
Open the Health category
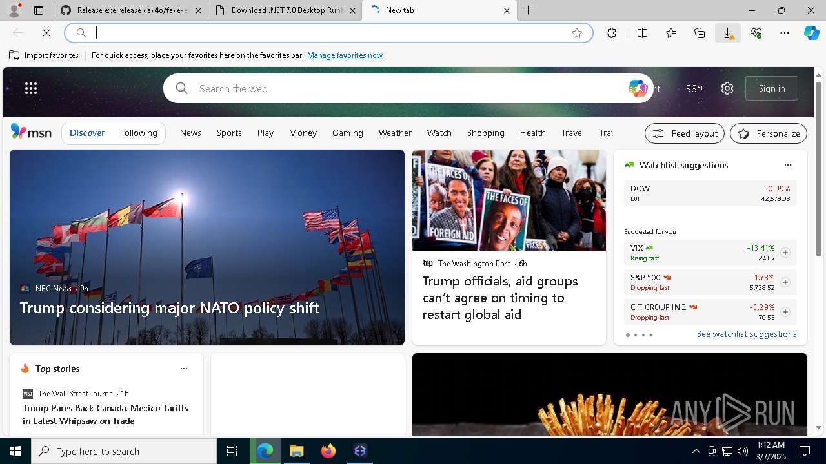click(533, 133)
